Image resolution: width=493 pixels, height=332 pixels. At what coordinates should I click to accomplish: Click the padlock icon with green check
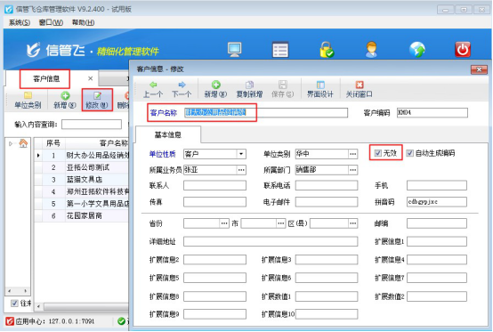(327, 50)
